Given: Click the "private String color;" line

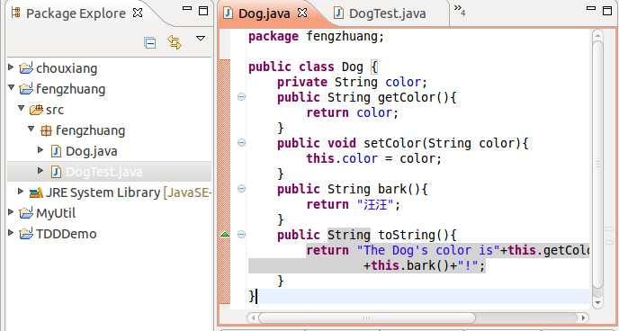Looking at the screenshot, I should click(353, 82).
